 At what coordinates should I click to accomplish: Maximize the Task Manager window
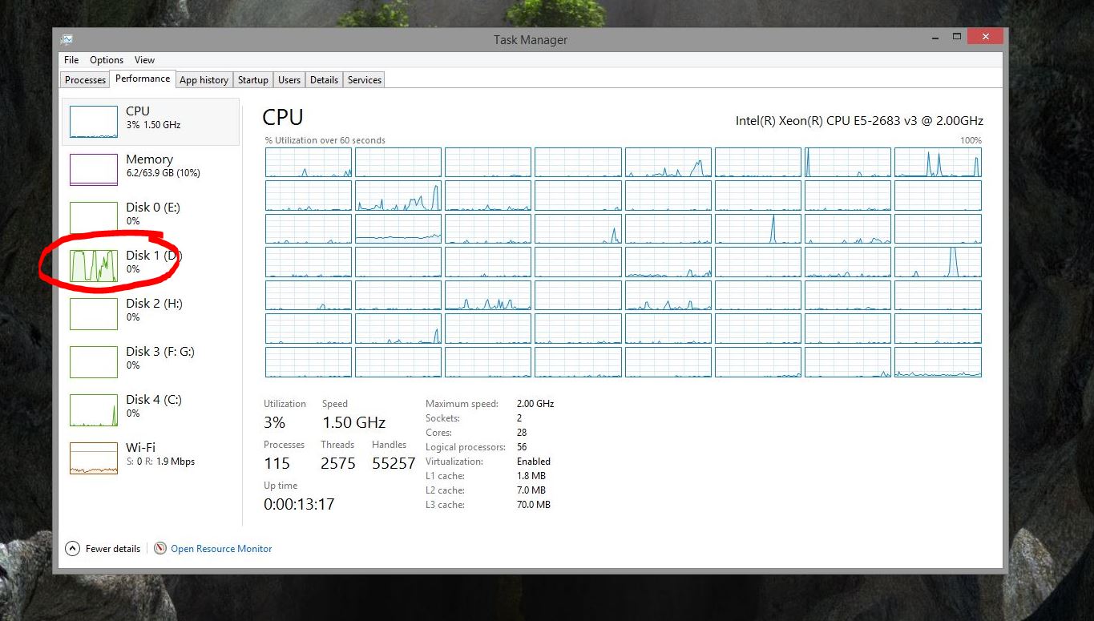957,37
